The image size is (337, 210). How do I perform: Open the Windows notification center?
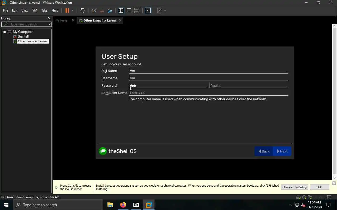[x=328, y=205]
